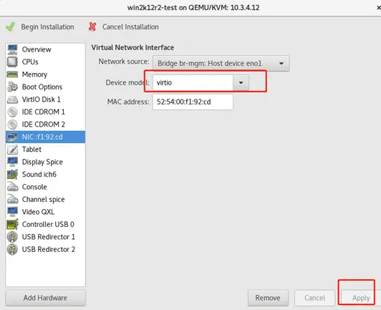
Task: Select the USB Redirector 2 entry label
Action: 49,249
